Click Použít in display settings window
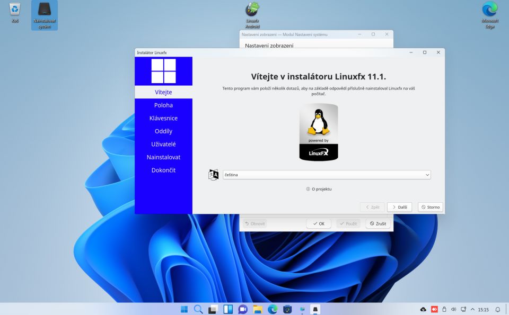 tap(348, 223)
